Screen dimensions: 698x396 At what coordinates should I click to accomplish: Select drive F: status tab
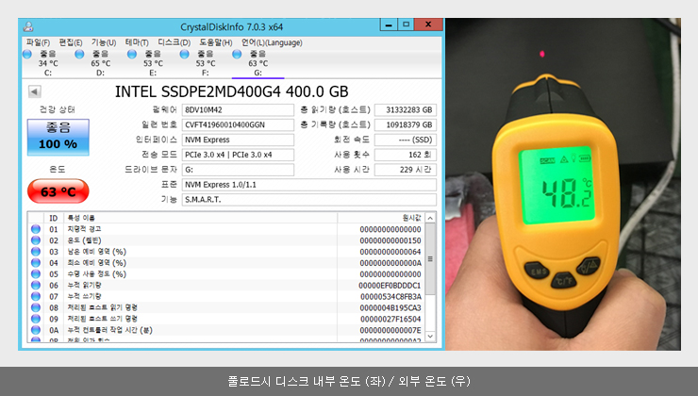coord(206,63)
